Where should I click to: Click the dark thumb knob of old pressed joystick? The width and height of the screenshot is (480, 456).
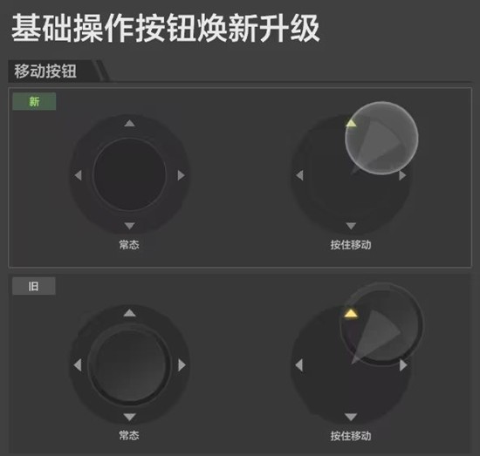point(381,324)
